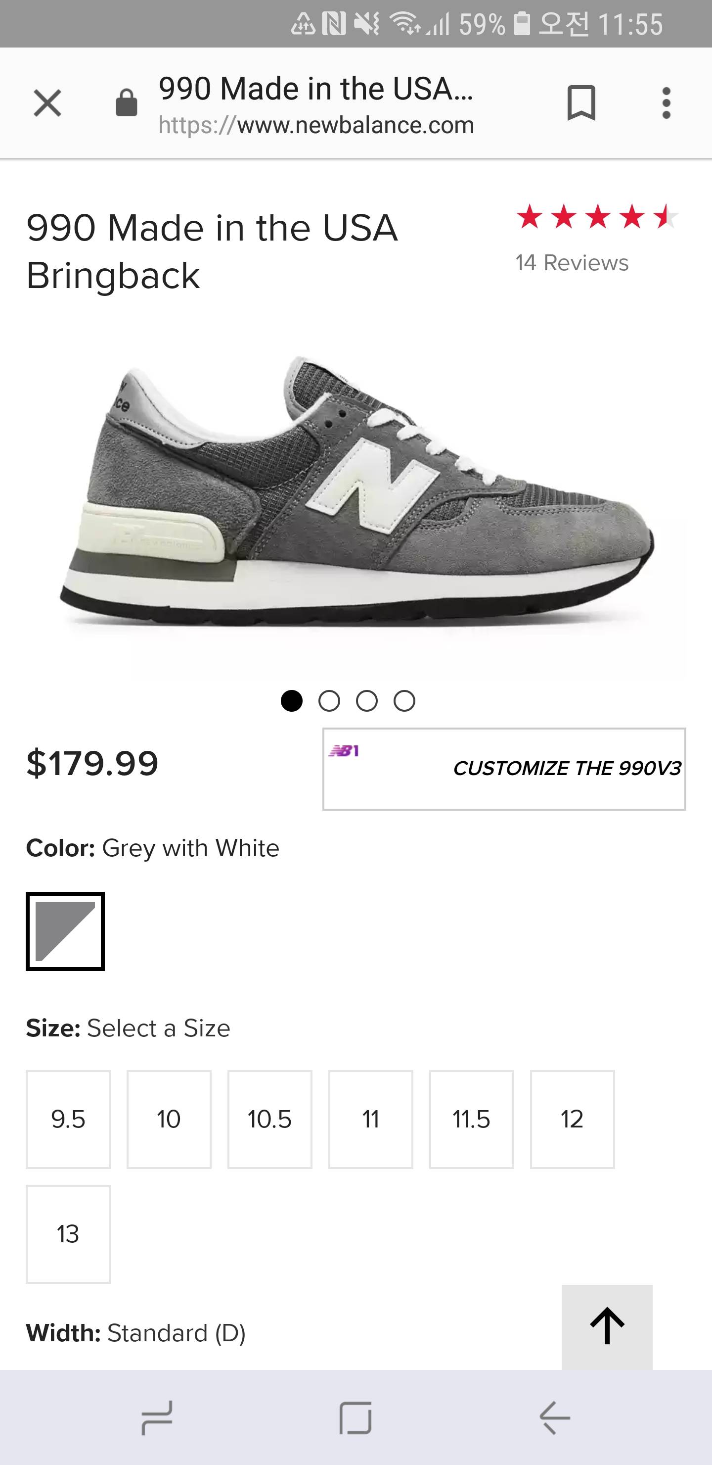Image resolution: width=712 pixels, height=1465 pixels.
Task: Click Customize the 990V3 button
Action: click(x=504, y=769)
